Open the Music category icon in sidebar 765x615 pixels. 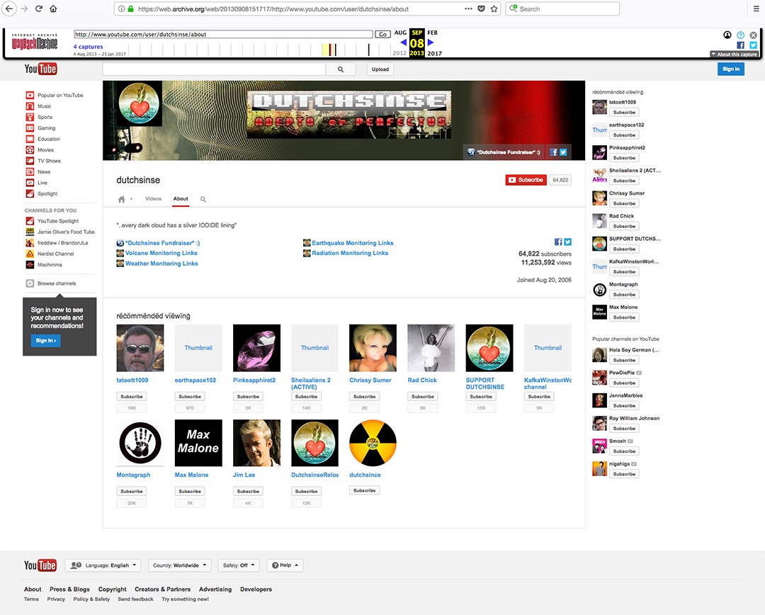click(x=30, y=106)
